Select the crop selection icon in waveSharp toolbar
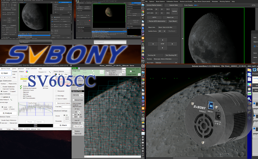The width and height of the screenshot is (258, 159). point(249,90)
